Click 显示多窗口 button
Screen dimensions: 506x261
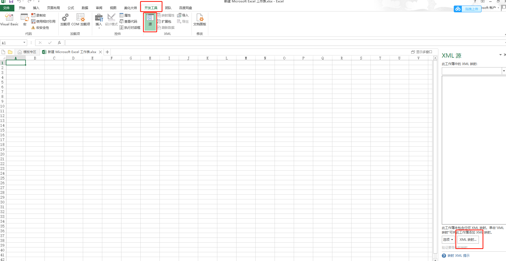(x=422, y=52)
